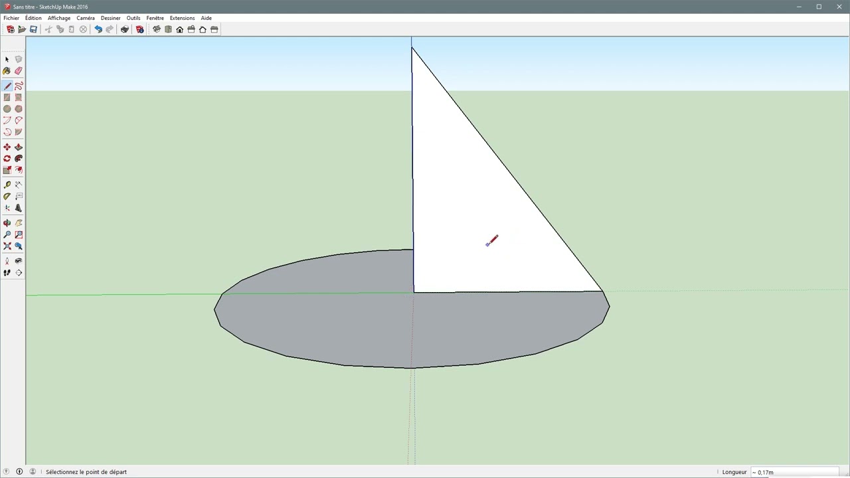Select the Zoom Window tool

click(19, 234)
